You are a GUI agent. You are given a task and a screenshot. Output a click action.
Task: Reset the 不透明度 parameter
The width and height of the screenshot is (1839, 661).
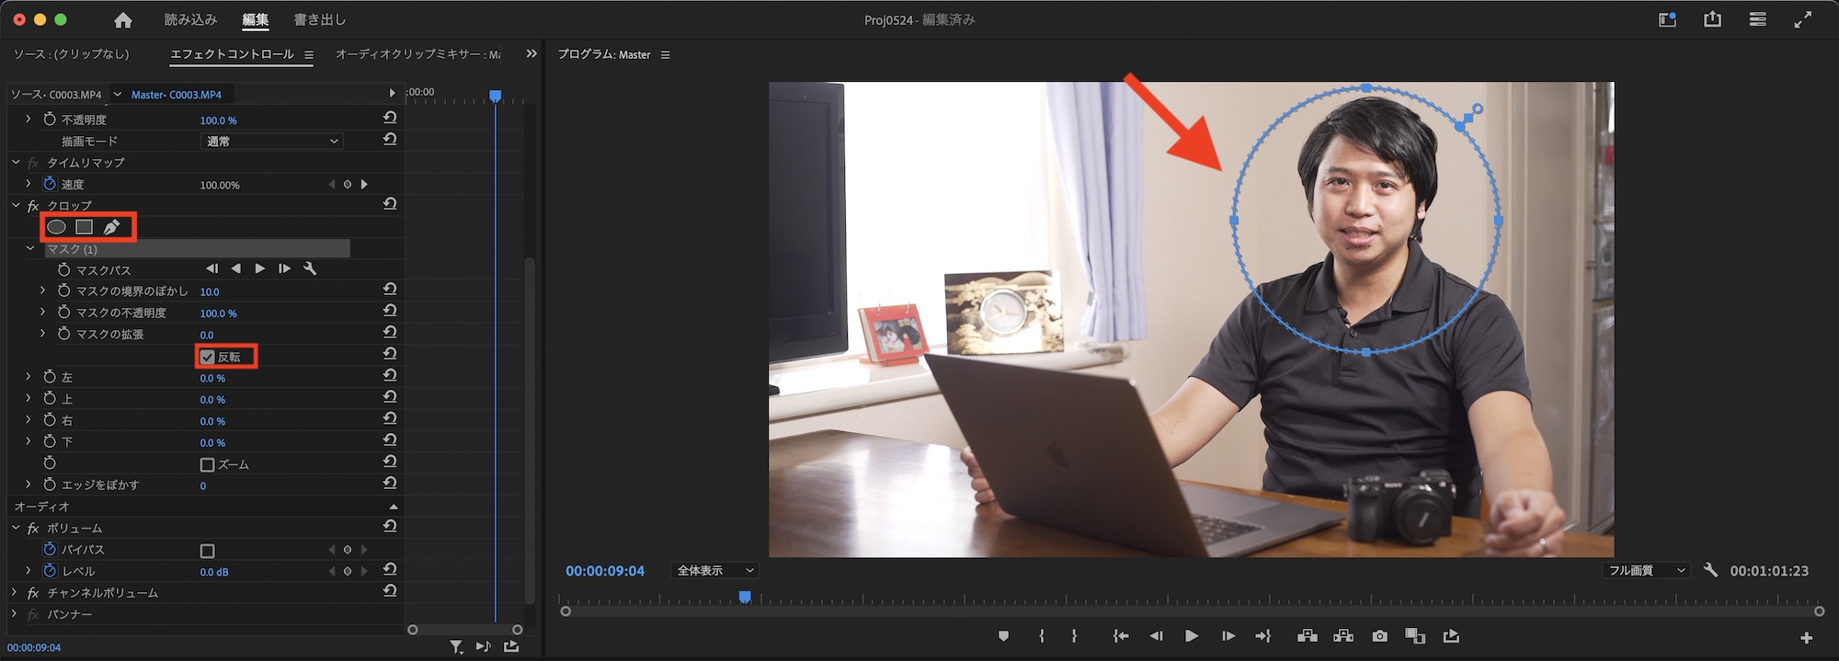[390, 118]
